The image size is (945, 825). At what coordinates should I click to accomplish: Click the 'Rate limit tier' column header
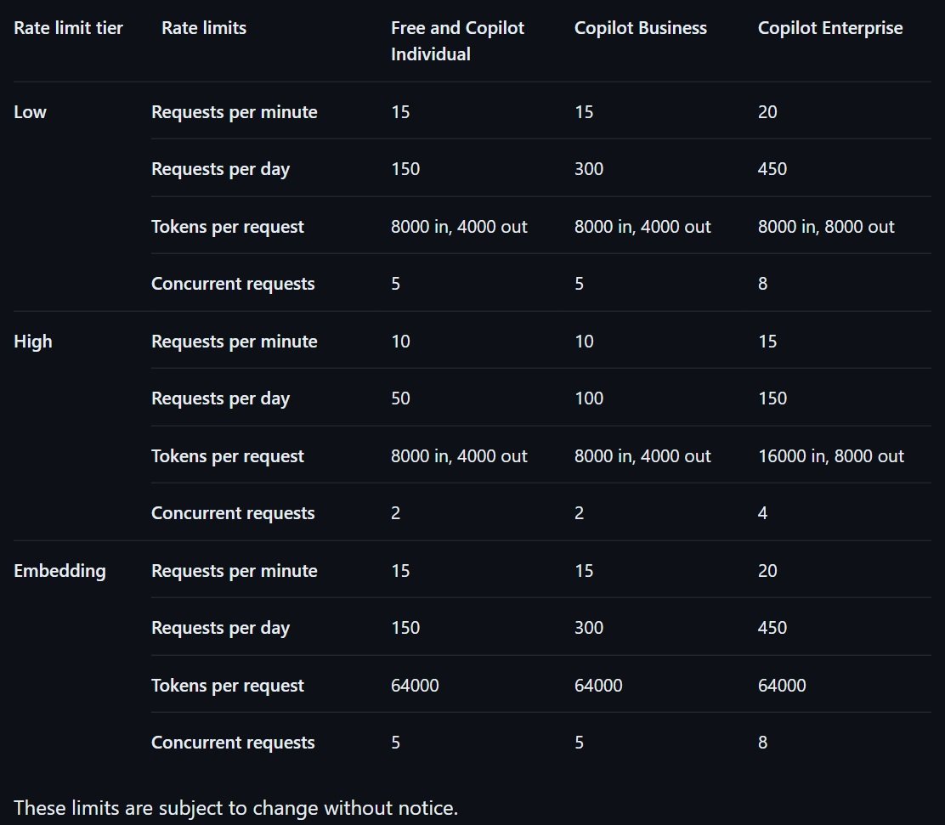[68, 28]
